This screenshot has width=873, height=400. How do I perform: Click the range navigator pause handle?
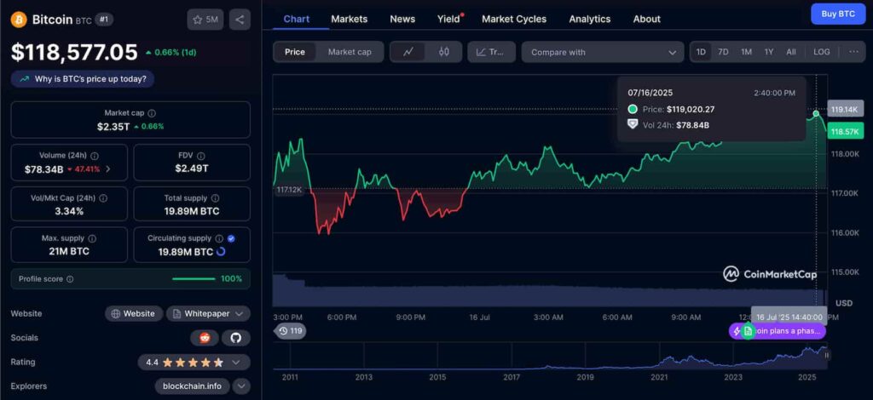[827, 356]
